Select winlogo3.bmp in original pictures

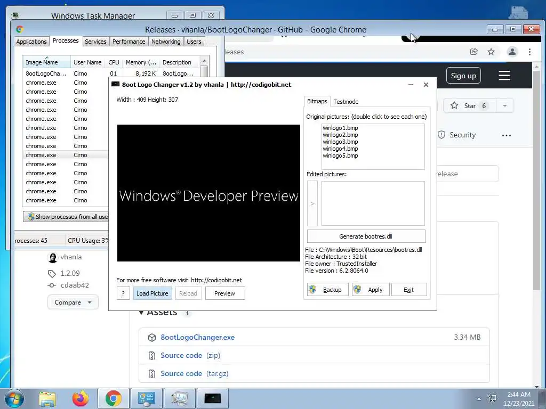pyautogui.click(x=340, y=142)
